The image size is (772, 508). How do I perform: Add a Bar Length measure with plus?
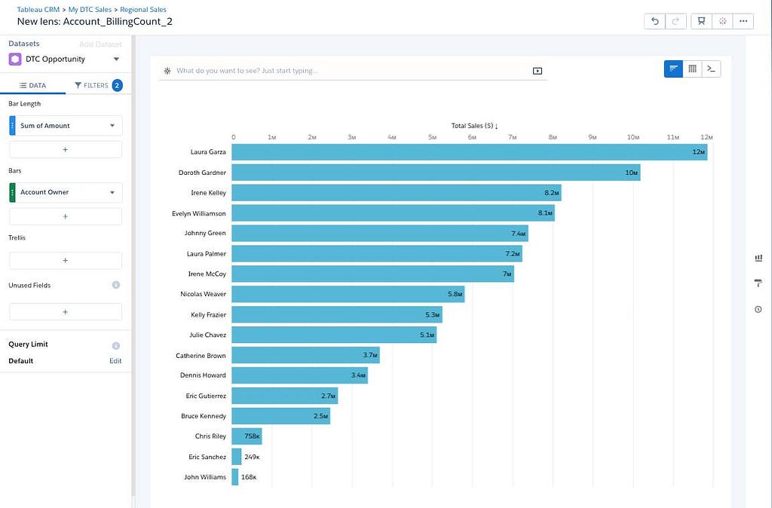coord(66,150)
